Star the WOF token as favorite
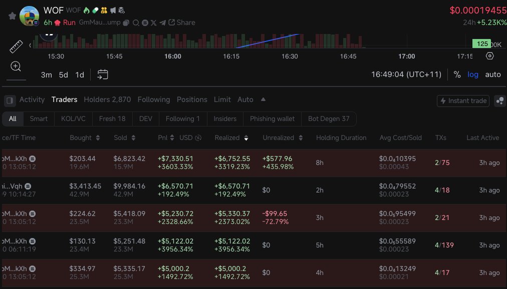507x289 pixels. pyautogui.click(x=13, y=16)
